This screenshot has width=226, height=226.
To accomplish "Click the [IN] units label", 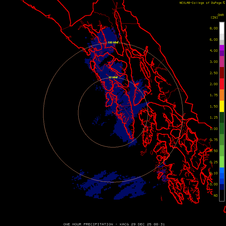I will [214, 17].
